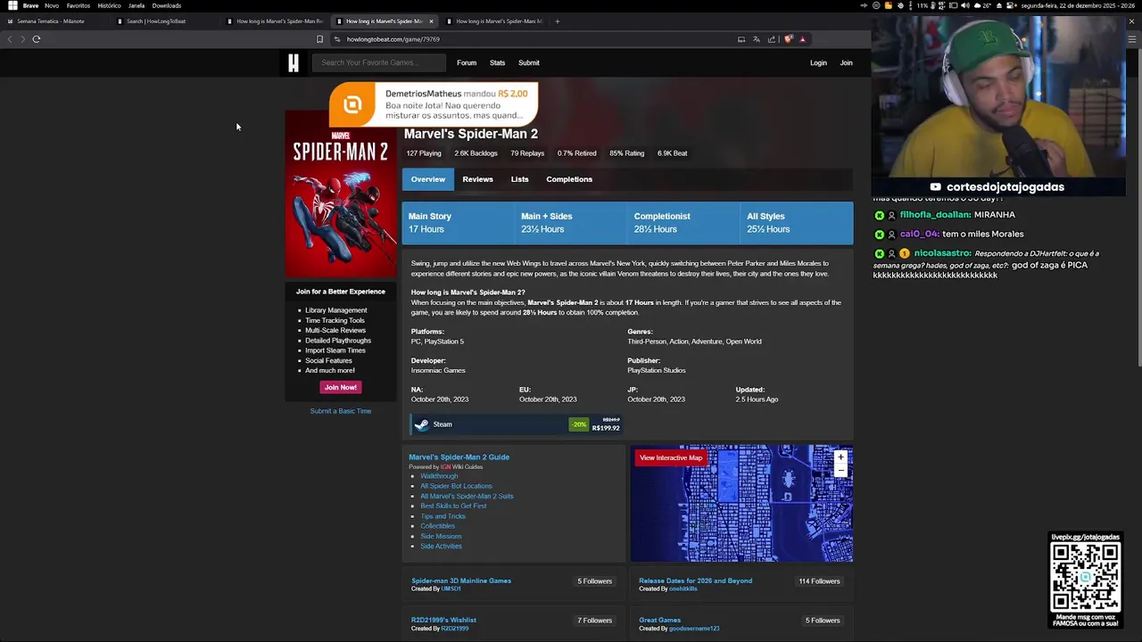Open the Tips and Tricks link

pos(443,516)
